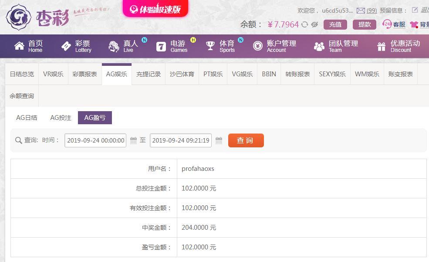
Task: Switch to the 账变报表 tab
Action: (401, 74)
